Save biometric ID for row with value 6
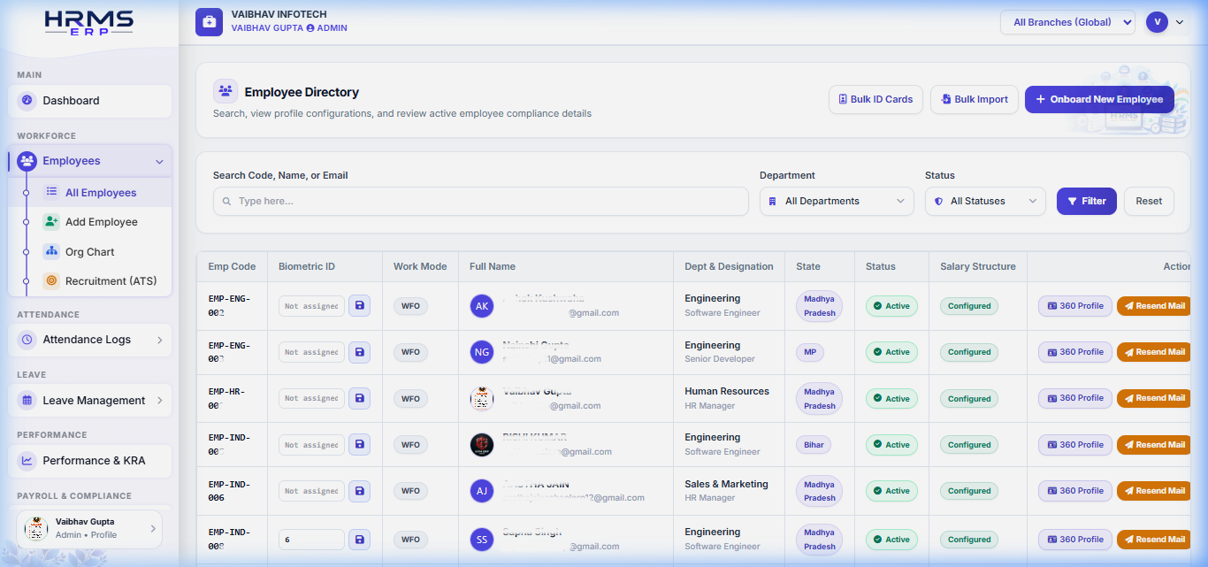The width and height of the screenshot is (1208, 567). click(359, 540)
